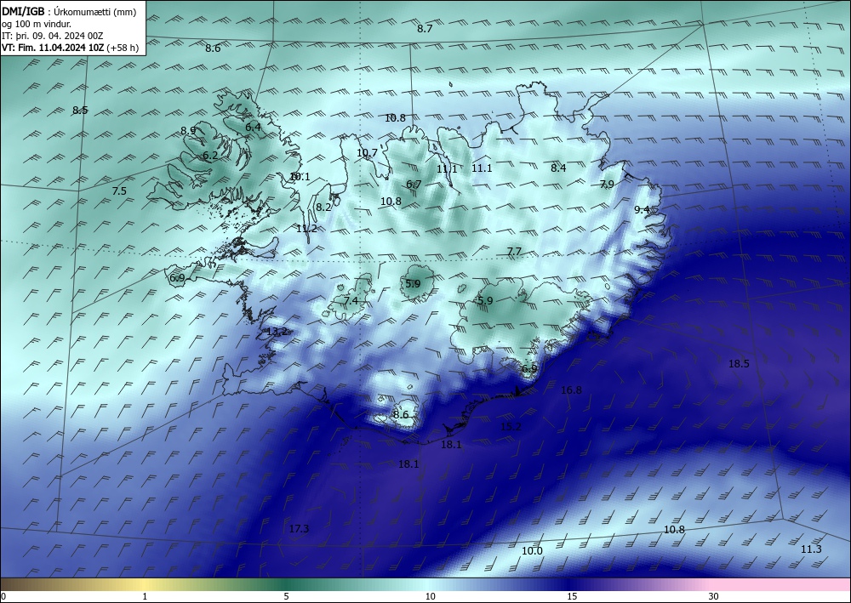Click the 9.4 value on the east coast
The image size is (851, 603).
(x=642, y=209)
